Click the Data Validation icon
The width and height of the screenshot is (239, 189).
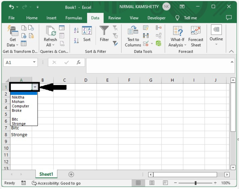click(146, 43)
